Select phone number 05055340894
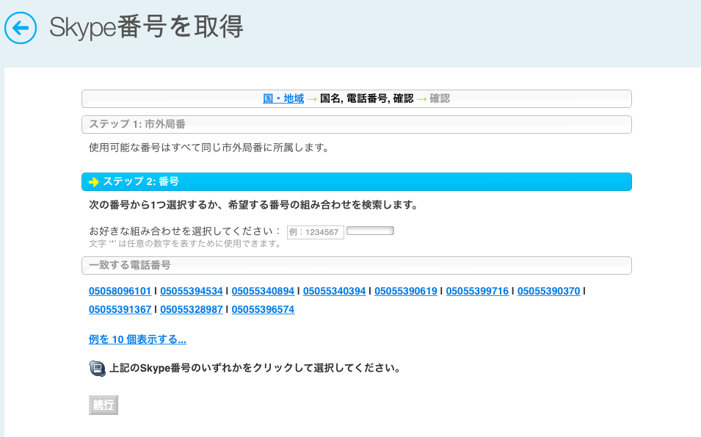This screenshot has width=701, height=437. pos(263,291)
